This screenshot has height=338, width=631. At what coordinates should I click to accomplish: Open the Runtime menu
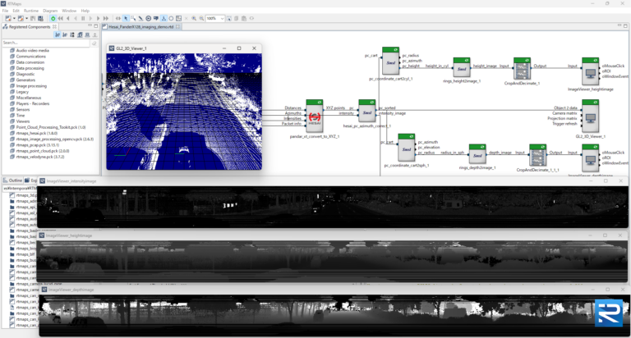tap(31, 11)
